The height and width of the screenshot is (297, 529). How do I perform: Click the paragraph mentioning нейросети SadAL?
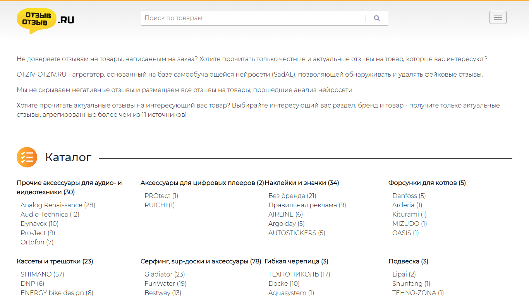tap(250, 75)
